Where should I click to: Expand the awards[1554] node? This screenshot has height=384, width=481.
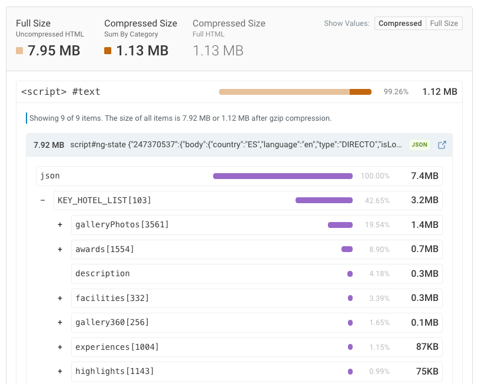(x=59, y=249)
